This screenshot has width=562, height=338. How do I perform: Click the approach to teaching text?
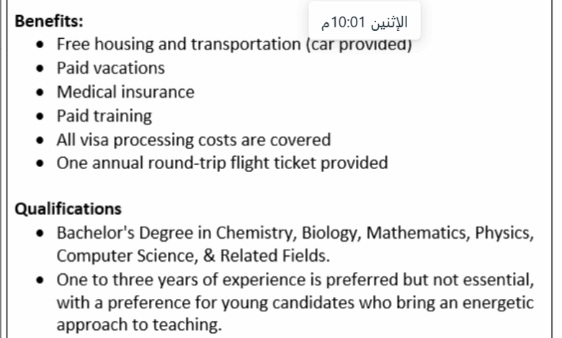pyautogui.click(x=140, y=325)
